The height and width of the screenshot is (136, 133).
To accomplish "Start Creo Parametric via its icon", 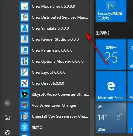I will tap(25, 50).
